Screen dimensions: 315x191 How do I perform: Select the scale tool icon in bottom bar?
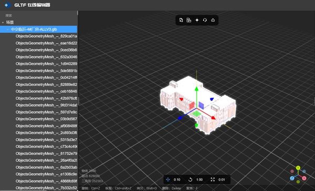pos(213,179)
